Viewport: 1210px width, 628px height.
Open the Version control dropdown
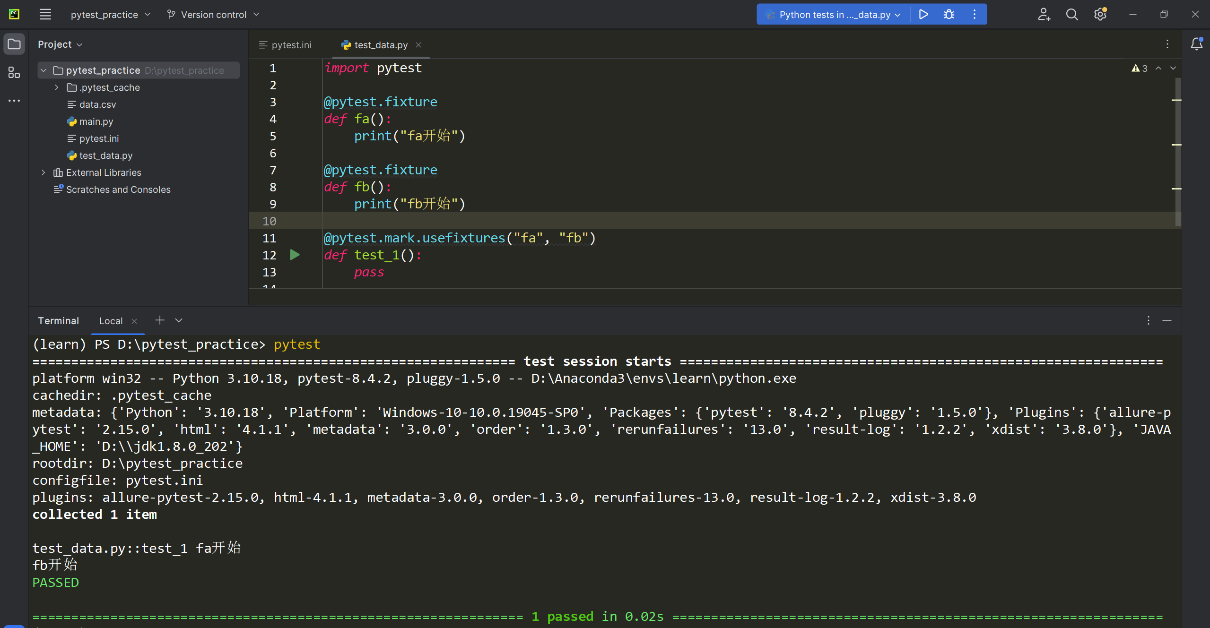(x=214, y=15)
